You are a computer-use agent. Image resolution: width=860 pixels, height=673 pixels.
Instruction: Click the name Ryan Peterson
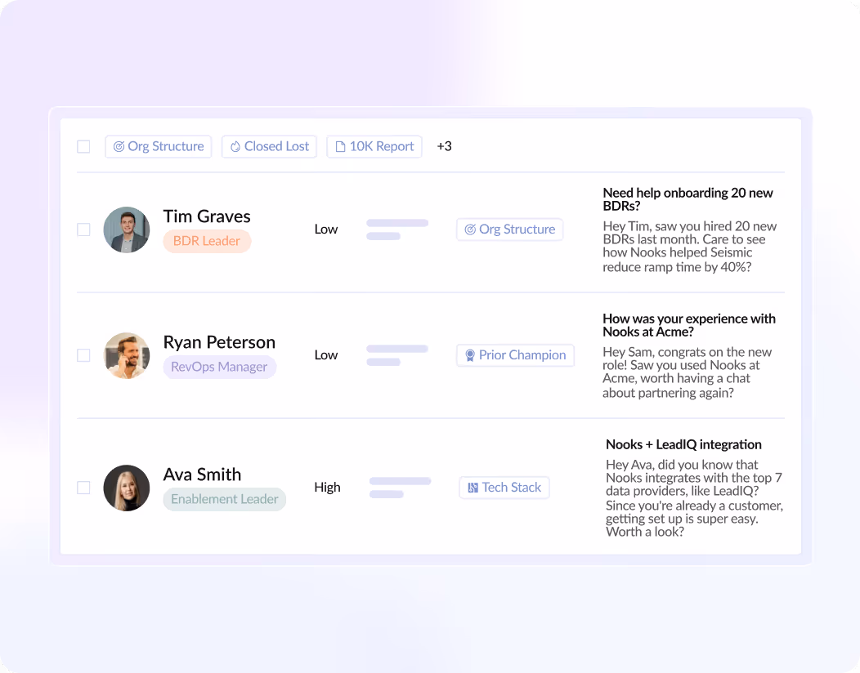pyautogui.click(x=219, y=342)
